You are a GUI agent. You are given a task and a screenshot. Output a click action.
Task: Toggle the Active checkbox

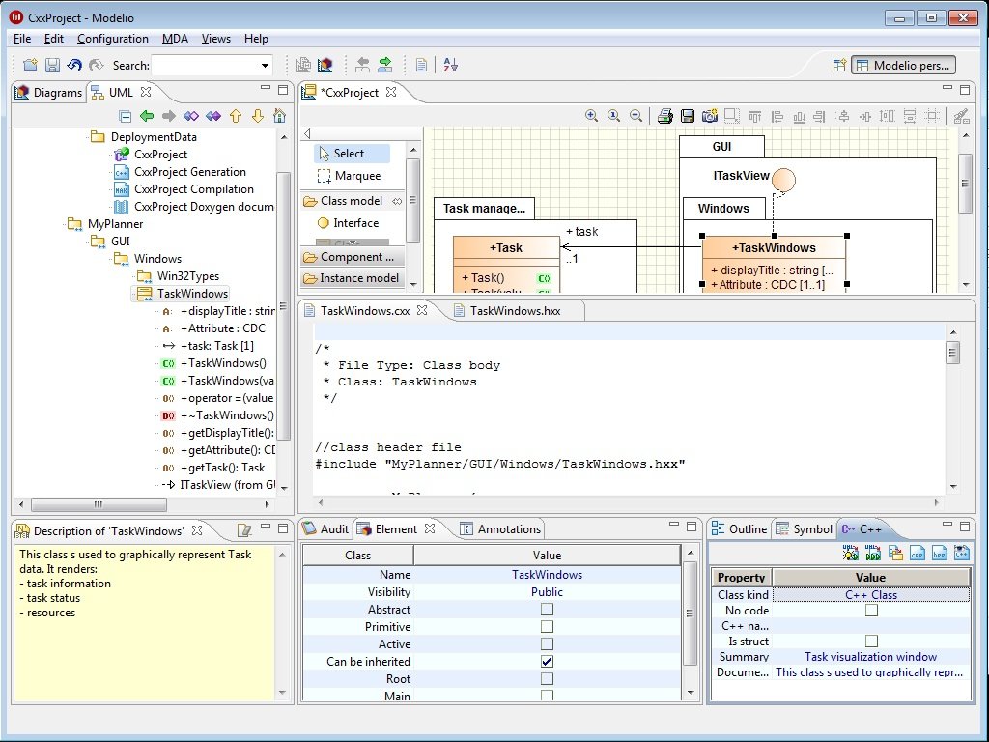click(x=547, y=644)
